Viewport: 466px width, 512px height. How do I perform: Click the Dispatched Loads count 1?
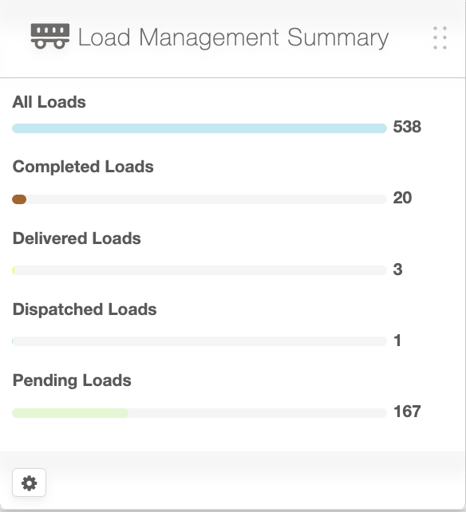397,341
